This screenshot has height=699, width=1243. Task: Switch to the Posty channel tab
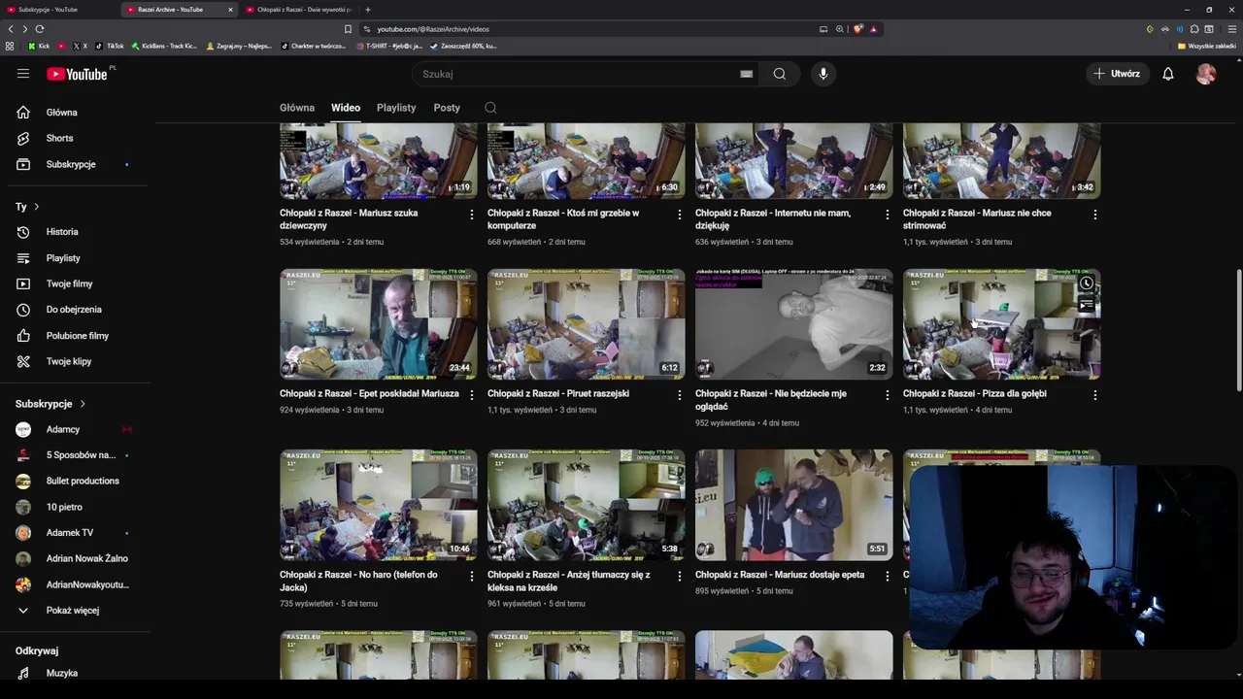(447, 108)
